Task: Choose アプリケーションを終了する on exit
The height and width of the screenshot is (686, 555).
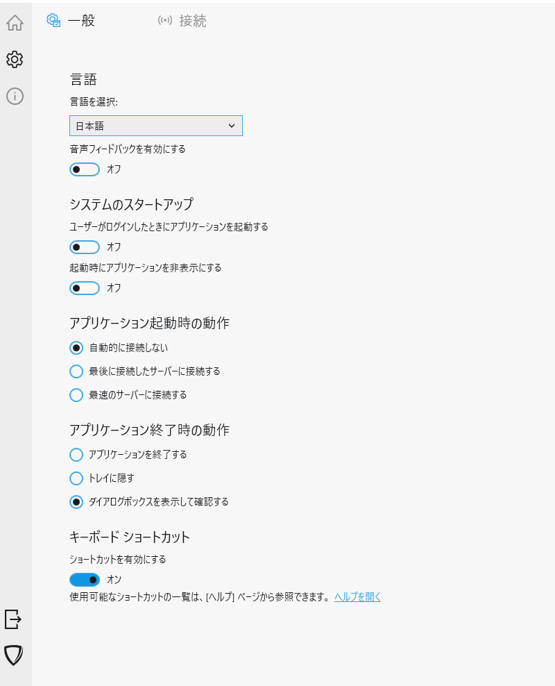Action: [x=76, y=455]
